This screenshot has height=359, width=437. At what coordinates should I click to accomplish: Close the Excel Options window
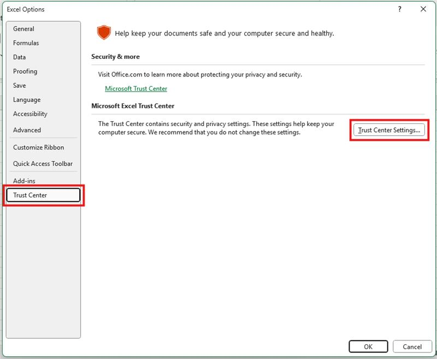423,9
